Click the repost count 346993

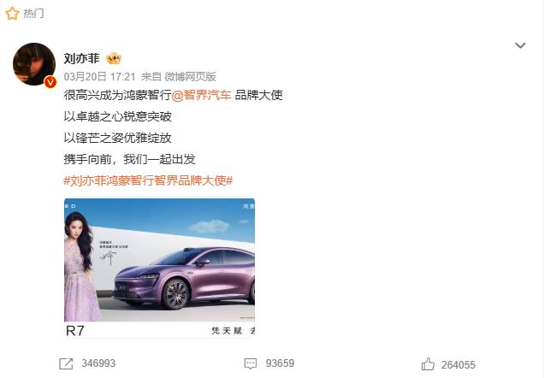pos(98,363)
